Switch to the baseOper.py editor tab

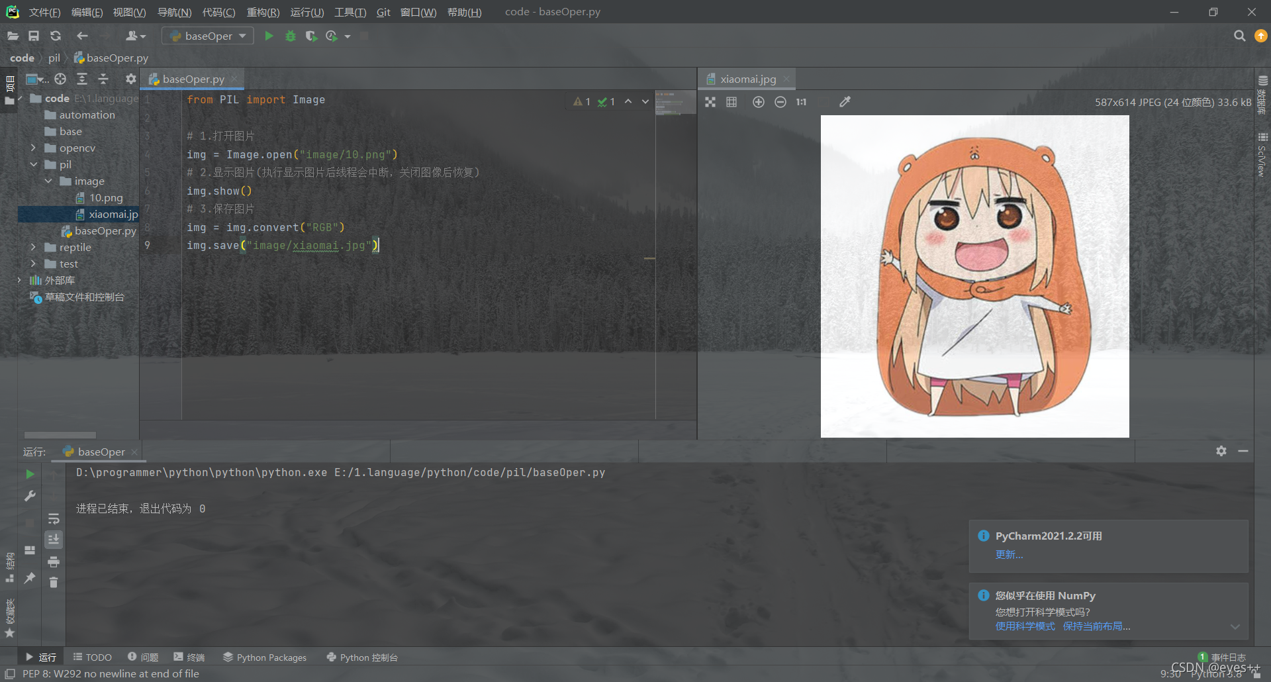point(193,79)
